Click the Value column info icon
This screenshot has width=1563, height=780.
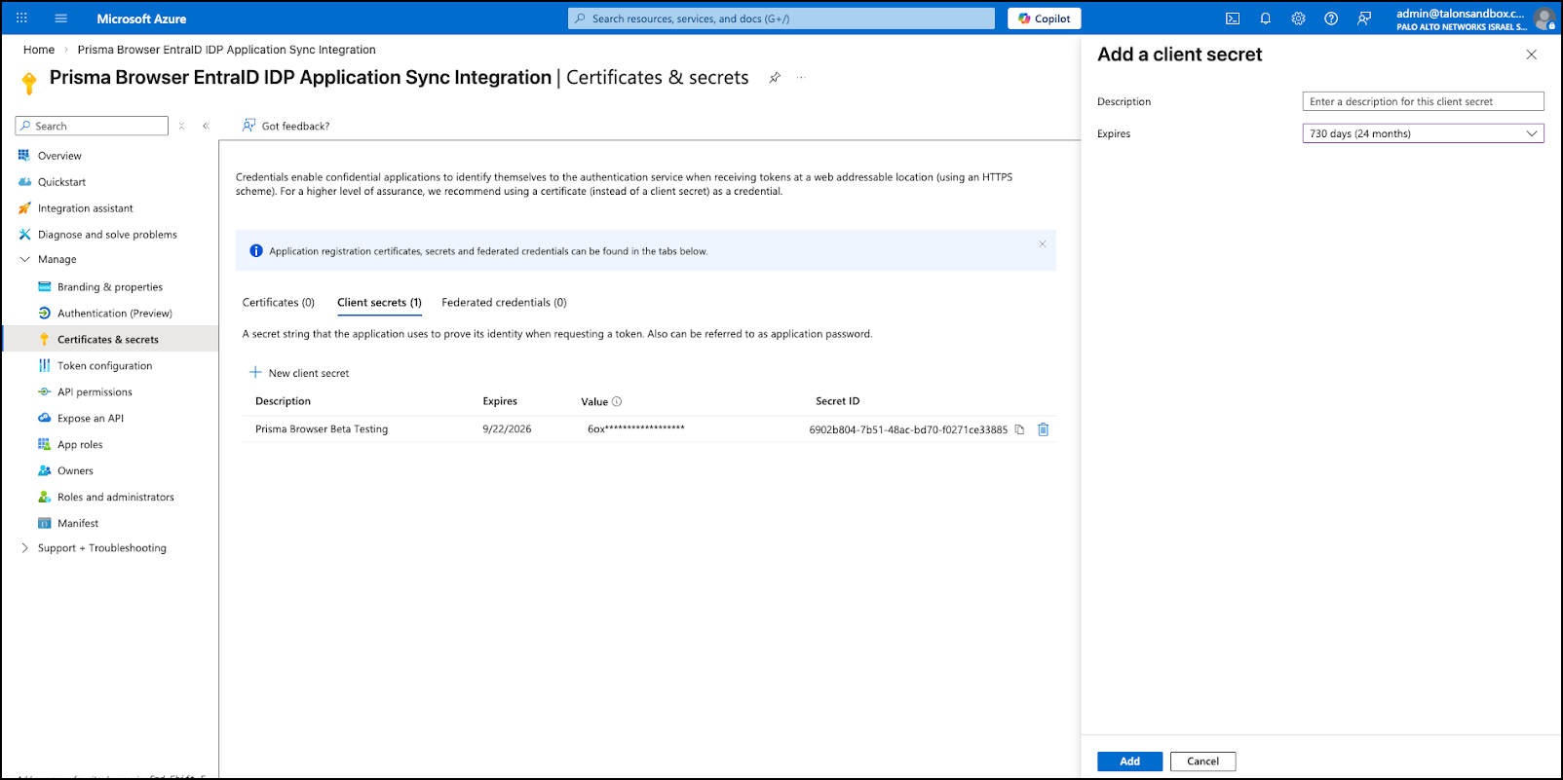617,401
